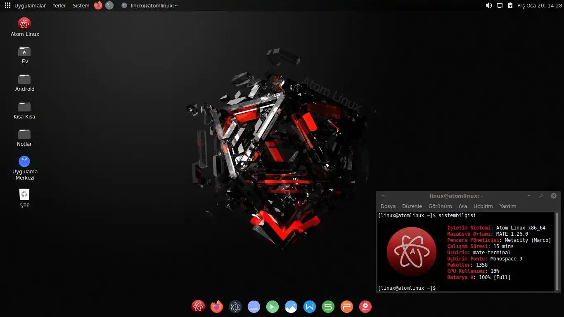Screen dimensions: 564x317
Task: Click the 'CPU Kullanımı: 13%' line
Action: 473,271
